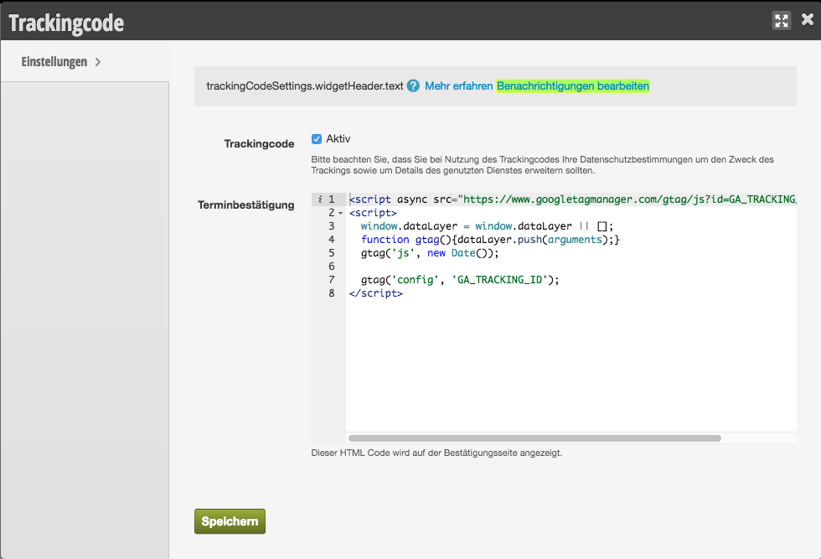Disable the Aktiv checkbox
Screen dimensions: 821x559
(x=317, y=138)
